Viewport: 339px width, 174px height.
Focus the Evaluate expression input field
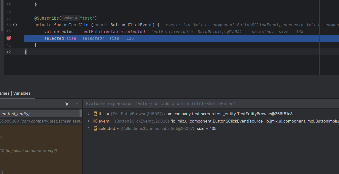pos(209,104)
